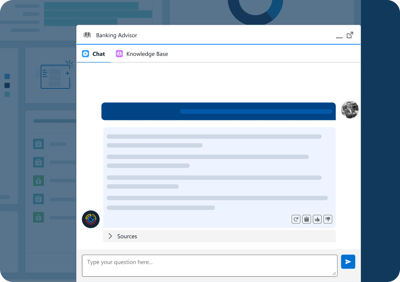Select the Chat speech bubble icon
This screenshot has width=400, height=282.
pyautogui.click(x=86, y=54)
